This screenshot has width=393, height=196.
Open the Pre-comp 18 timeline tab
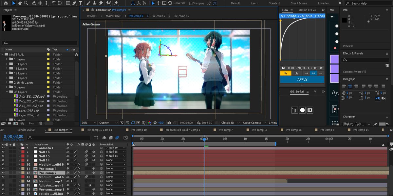tap(293, 130)
